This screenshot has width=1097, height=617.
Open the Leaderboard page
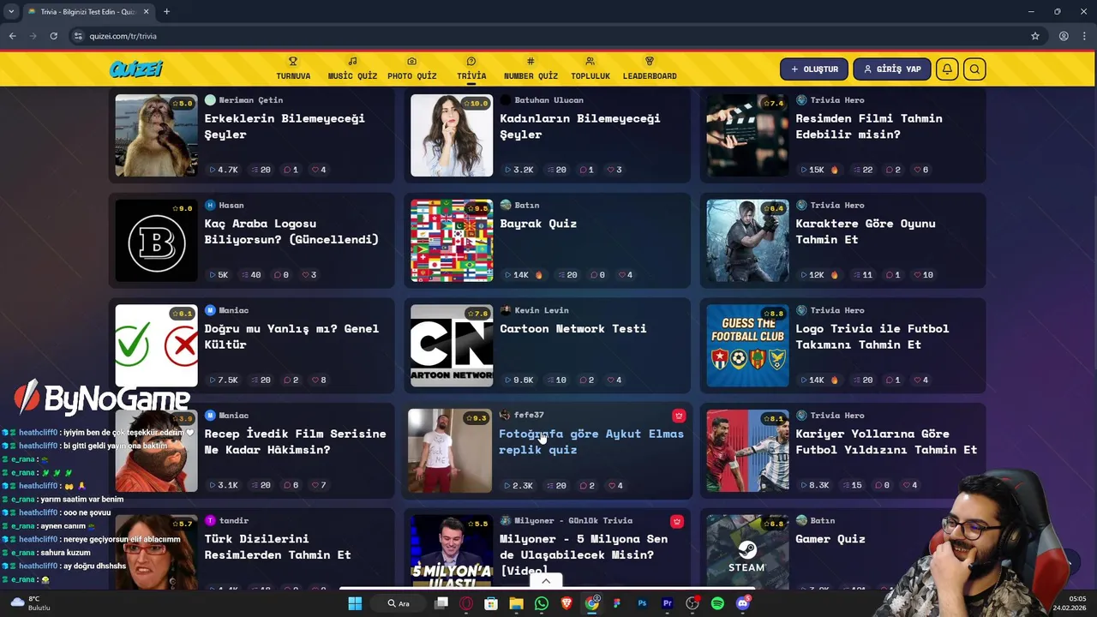(x=650, y=69)
